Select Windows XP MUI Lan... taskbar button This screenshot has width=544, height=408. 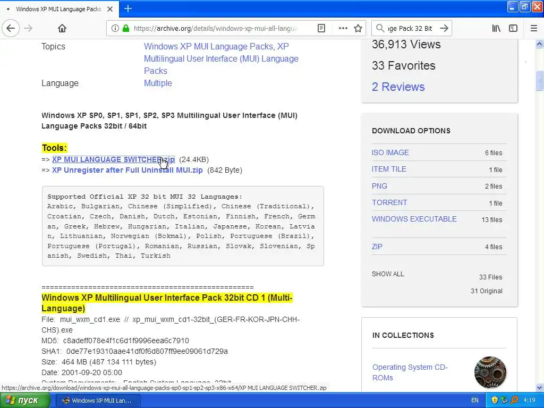click(x=98, y=401)
